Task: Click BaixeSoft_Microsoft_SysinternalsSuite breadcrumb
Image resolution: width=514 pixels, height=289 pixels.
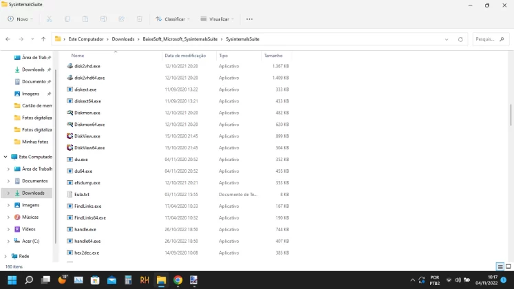Action: (x=180, y=39)
